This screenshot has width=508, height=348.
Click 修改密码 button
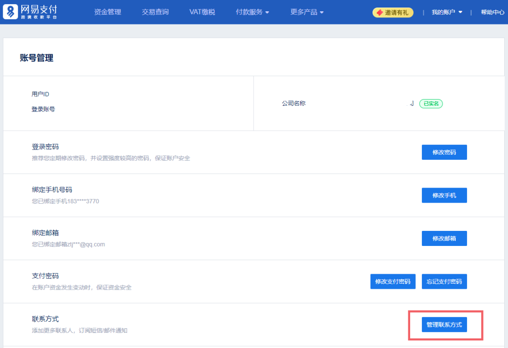click(x=444, y=152)
